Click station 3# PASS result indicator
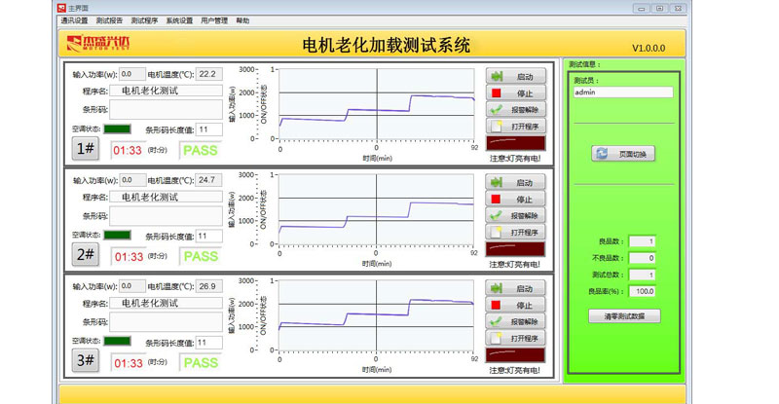This screenshot has width=779, height=404. click(201, 363)
